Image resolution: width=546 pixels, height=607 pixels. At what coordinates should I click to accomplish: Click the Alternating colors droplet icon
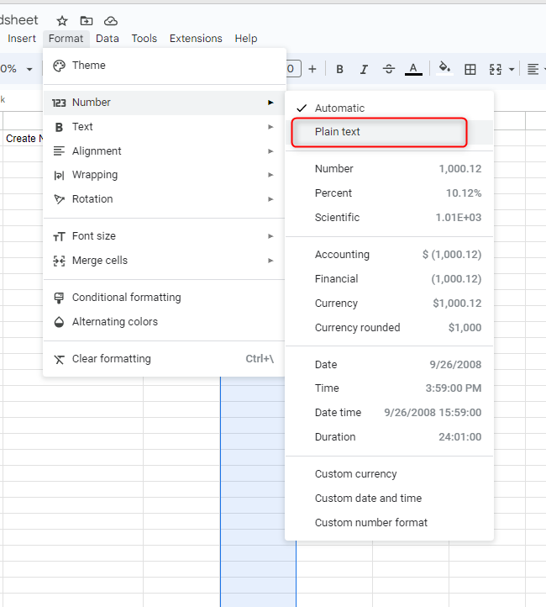(x=59, y=322)
